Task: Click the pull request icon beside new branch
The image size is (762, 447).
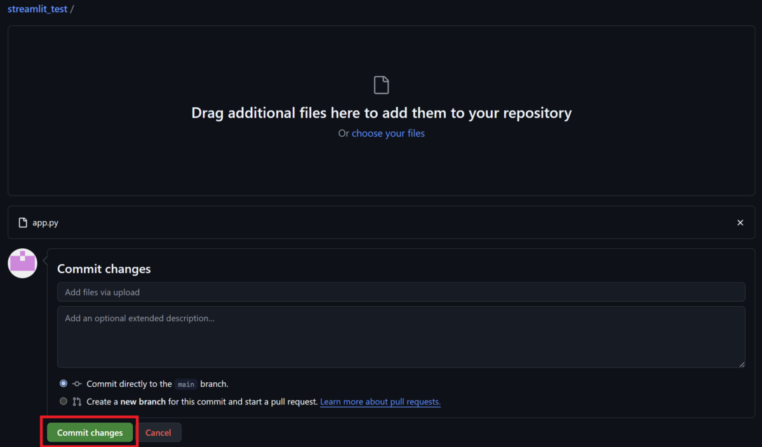Action: (77, 402)
